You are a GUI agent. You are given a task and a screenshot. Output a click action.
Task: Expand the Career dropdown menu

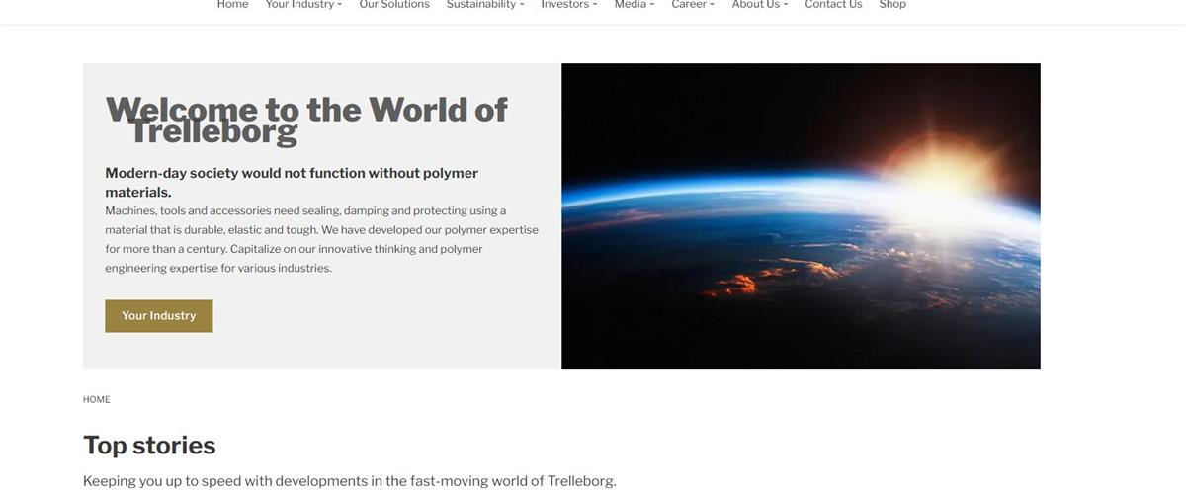[693, 5]
